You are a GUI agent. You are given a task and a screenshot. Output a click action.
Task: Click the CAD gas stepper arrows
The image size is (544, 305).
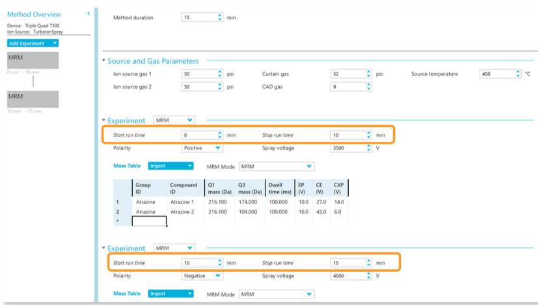click(x=369, y=86)
